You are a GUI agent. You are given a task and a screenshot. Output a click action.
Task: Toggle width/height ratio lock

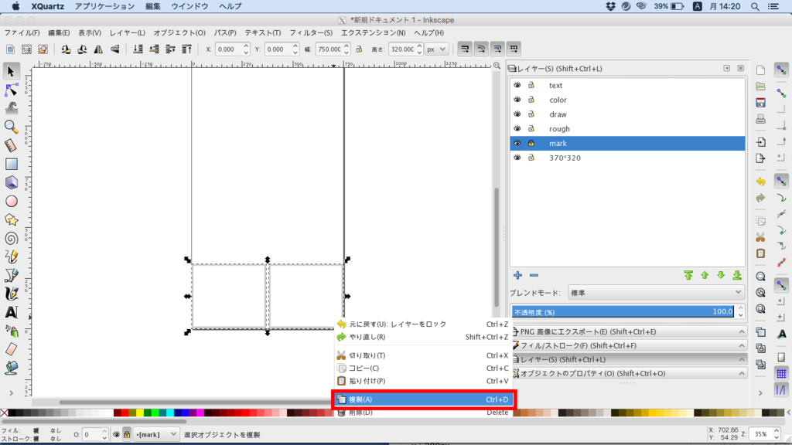coord(359,49)
